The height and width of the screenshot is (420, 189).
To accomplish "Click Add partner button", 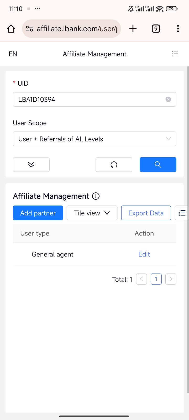I will point(38,213).
